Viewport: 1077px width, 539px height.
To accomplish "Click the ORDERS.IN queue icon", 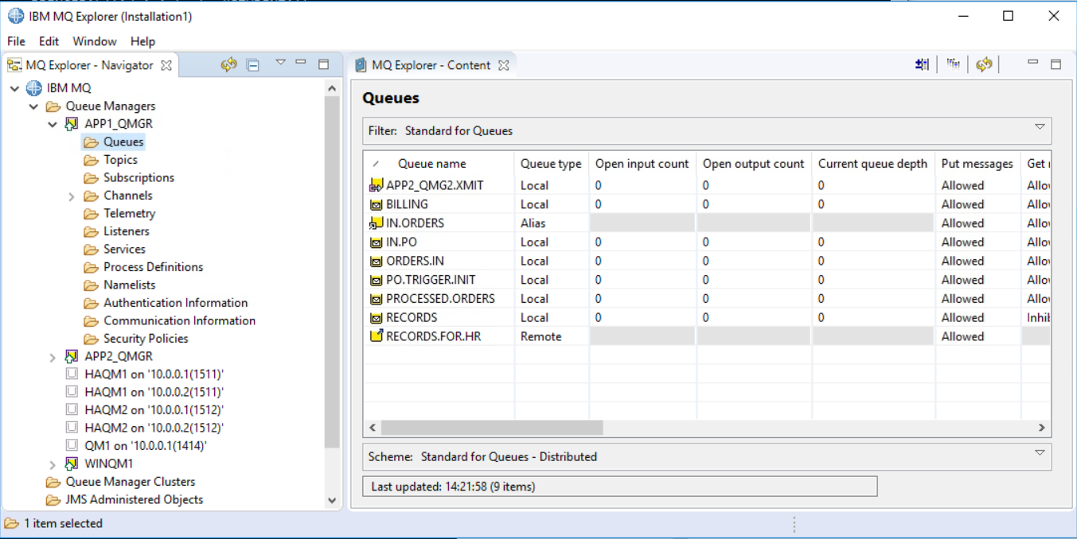I will tap(376, 261).
